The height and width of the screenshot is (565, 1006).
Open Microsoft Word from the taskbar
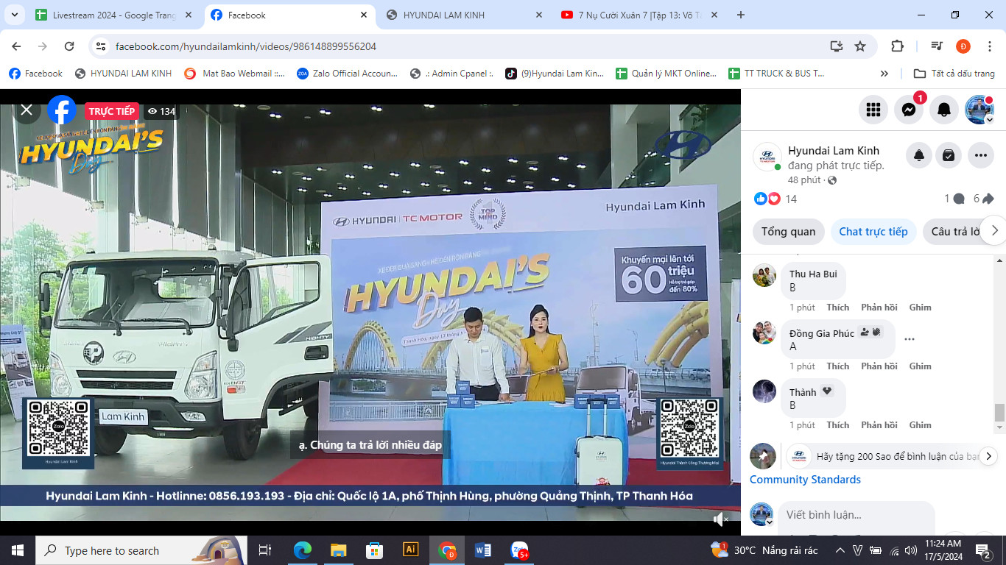(x=483, y=550)
